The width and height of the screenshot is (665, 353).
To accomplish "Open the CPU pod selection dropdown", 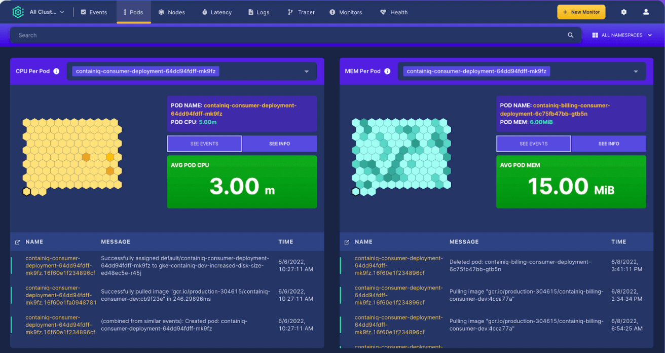I will (x=306, y=72).
